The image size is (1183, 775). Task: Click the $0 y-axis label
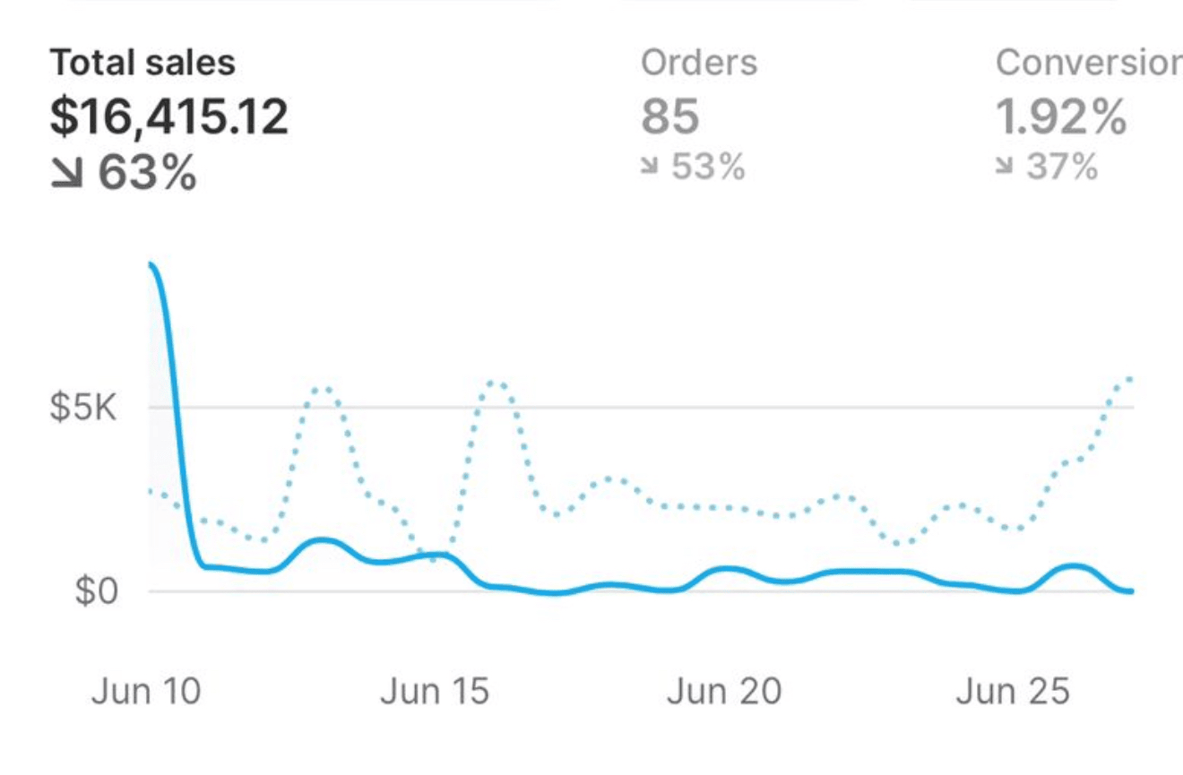95,592
